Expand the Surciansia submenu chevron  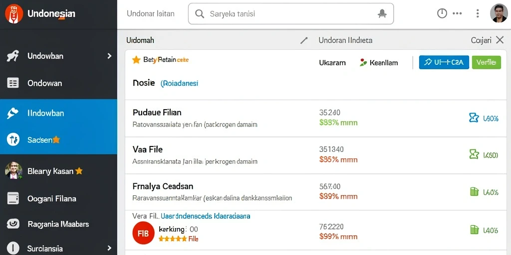[x=109, y=248]
